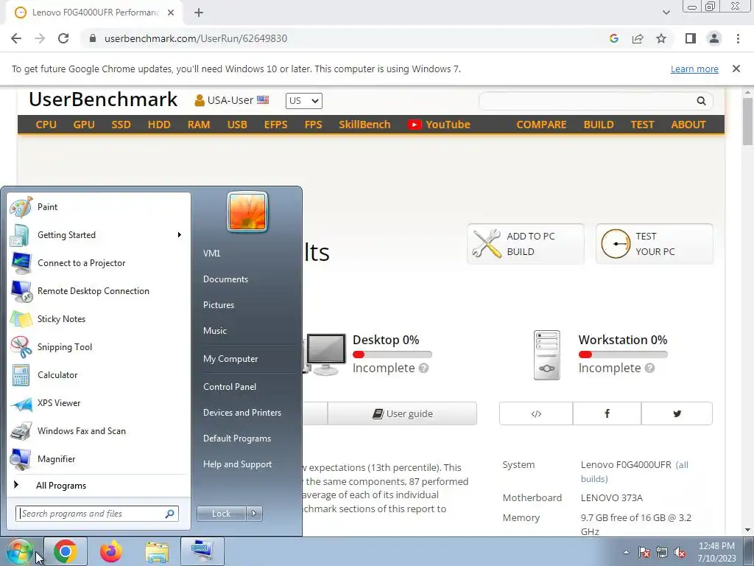Focus the Search programs and files box

(x=97, y=514)
